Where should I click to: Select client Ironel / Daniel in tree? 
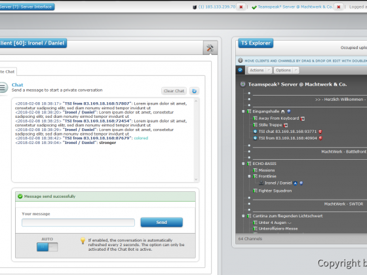(x=278, y=183)
